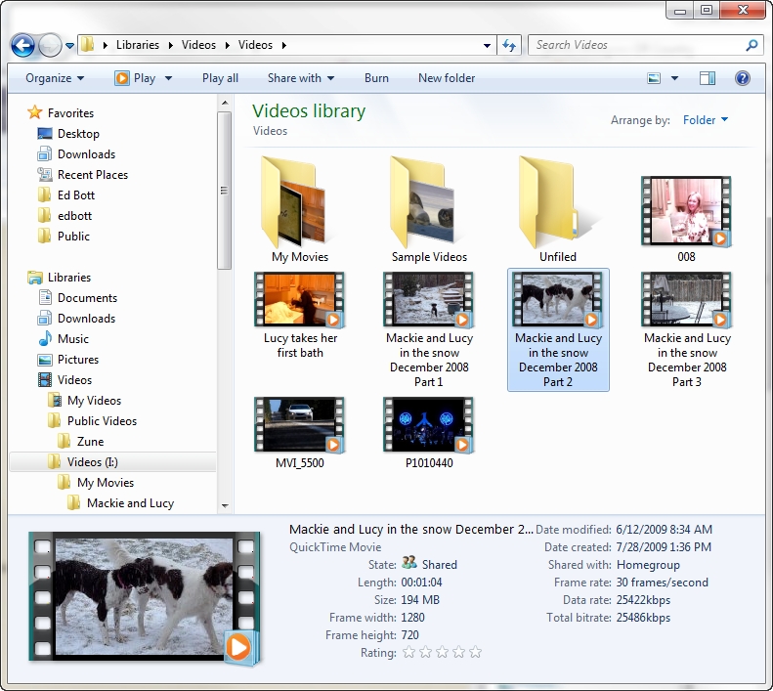Click the Back navigation arrow button
This screenshot has width=773, height=691.
click(23, 45)
